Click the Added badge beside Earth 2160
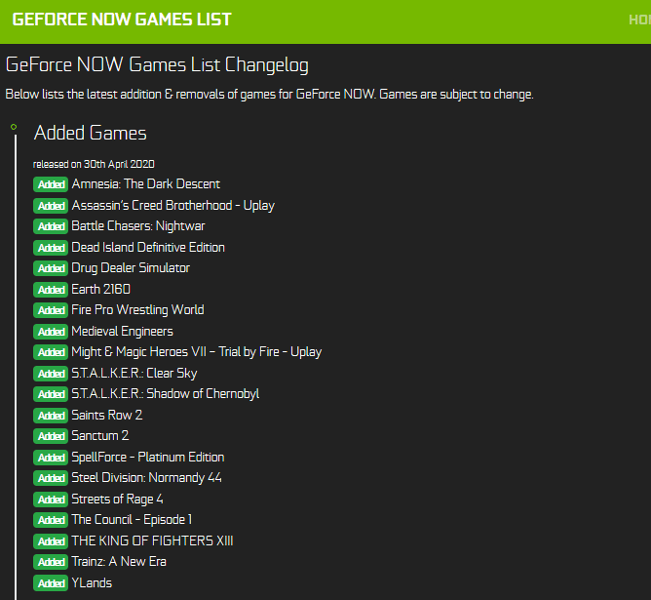Image resolution: width=651 pixels, height=600 pixels. point(51,290)
